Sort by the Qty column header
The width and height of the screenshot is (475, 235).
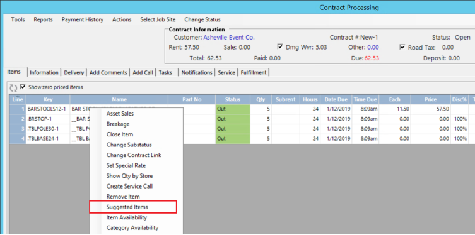coord(261,99)
